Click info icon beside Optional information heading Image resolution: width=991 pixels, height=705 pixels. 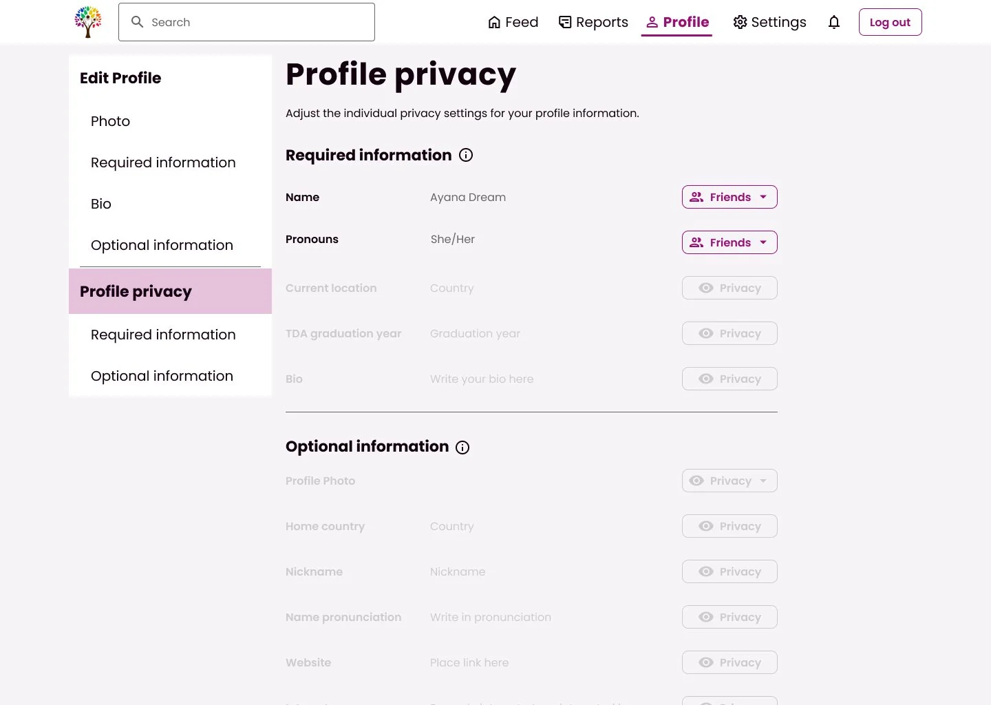[x=463, y=447]
